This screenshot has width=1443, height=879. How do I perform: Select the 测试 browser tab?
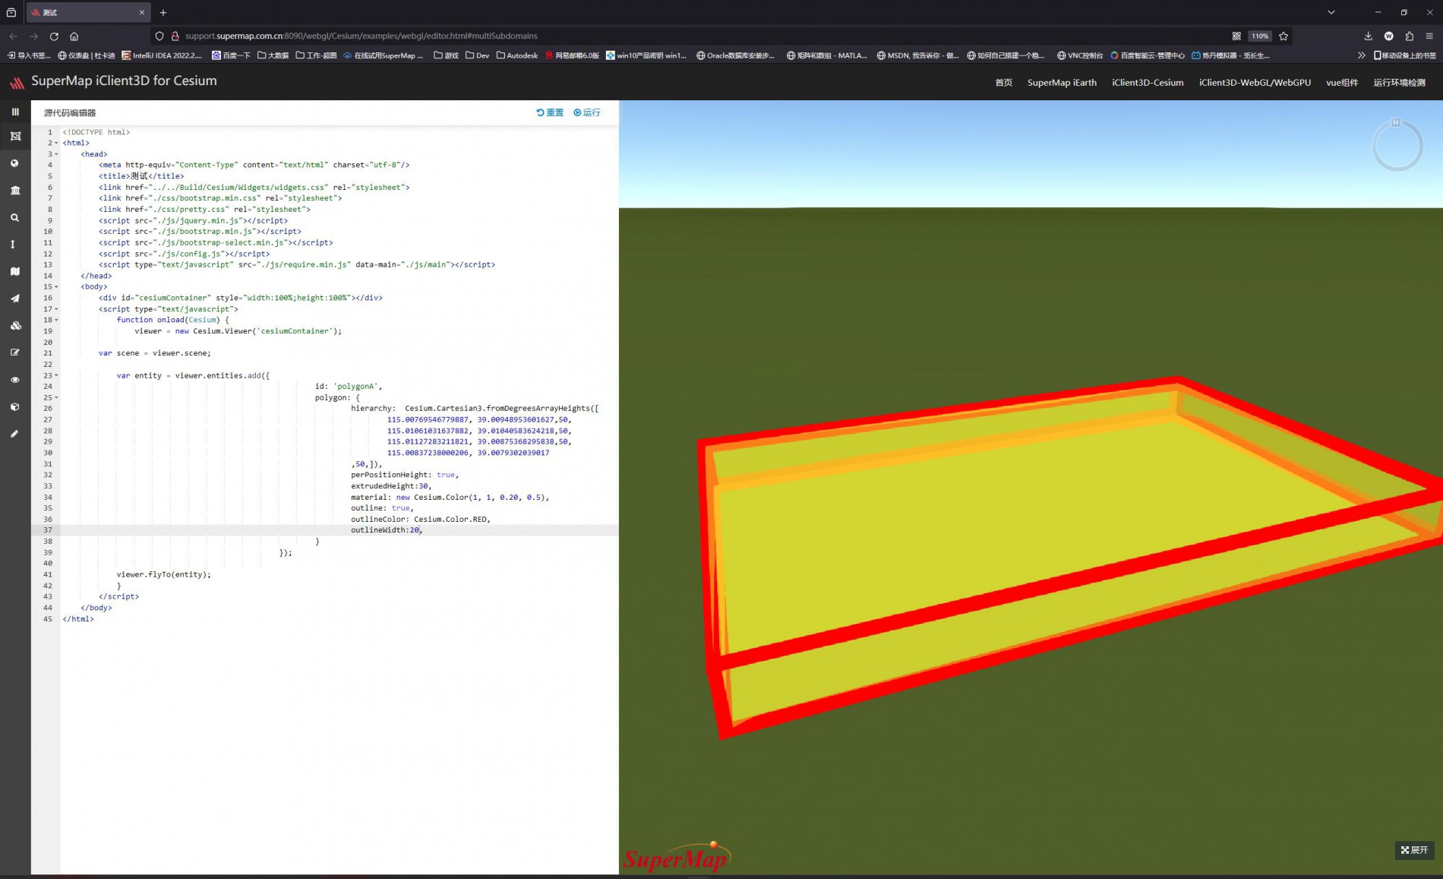pyautogui.click(x=87, y=12)
